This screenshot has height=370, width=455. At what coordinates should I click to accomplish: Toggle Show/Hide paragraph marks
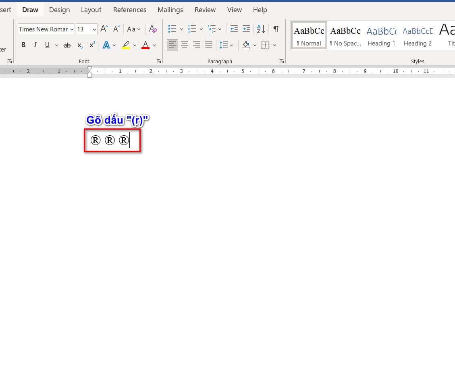[276, 29]
